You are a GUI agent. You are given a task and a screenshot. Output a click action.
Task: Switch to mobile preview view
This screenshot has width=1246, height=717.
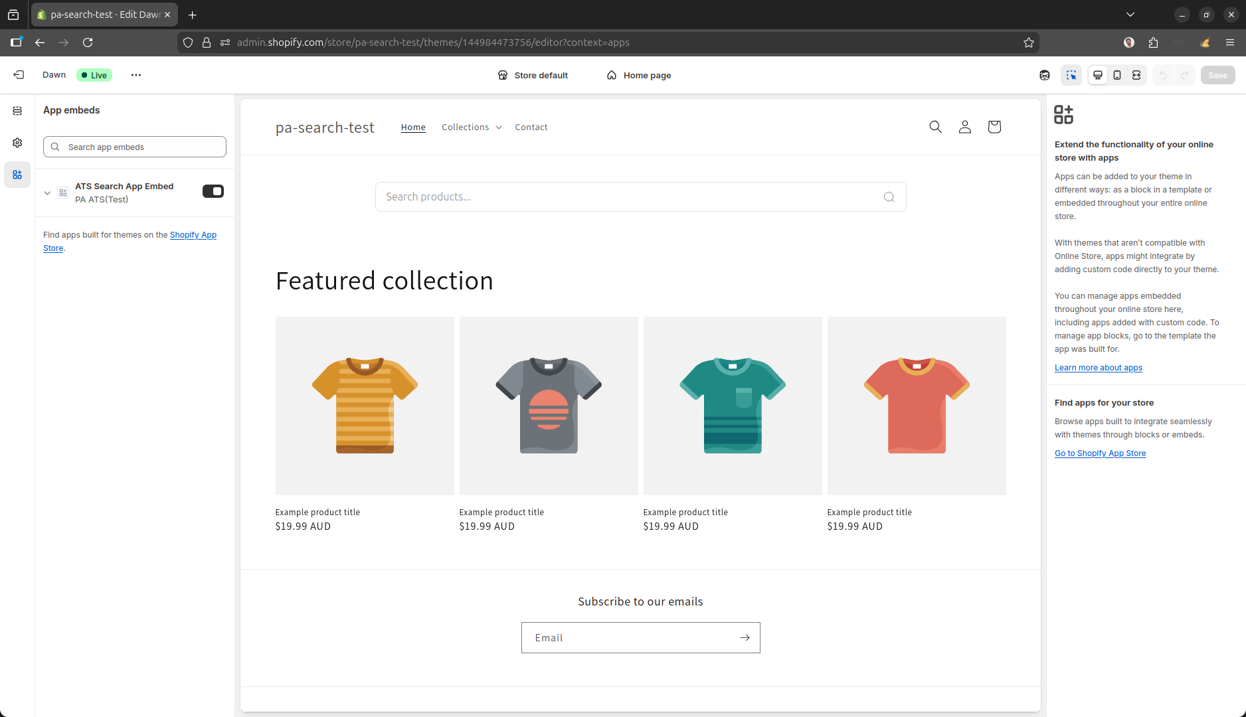point(1117,75)
